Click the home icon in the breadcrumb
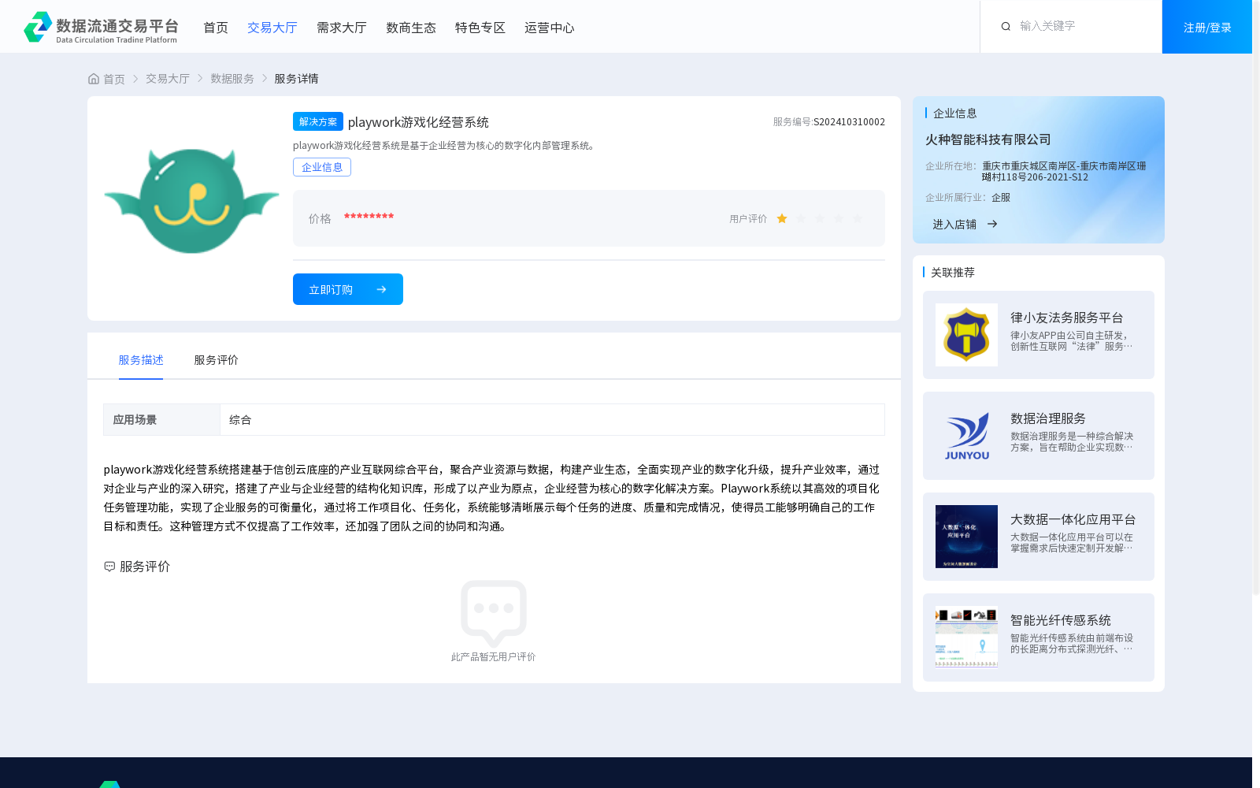Screen dimensions: 1260x788 94,79
